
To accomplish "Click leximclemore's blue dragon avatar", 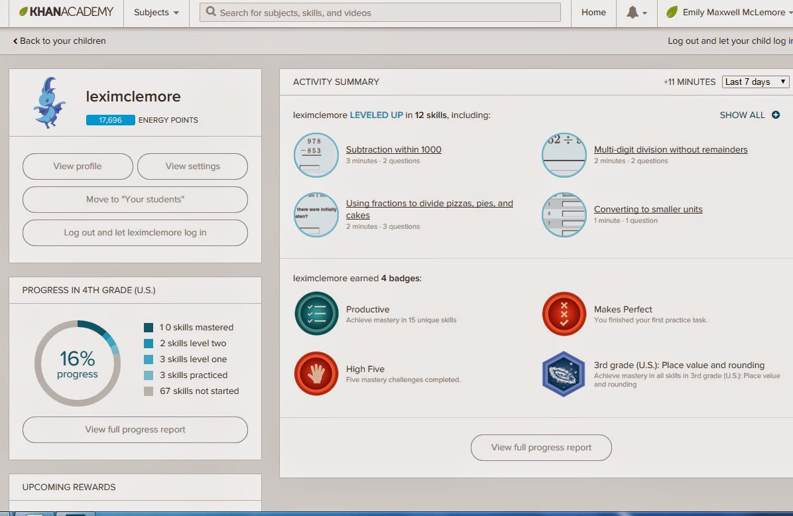I will click(x=49, y=102).
